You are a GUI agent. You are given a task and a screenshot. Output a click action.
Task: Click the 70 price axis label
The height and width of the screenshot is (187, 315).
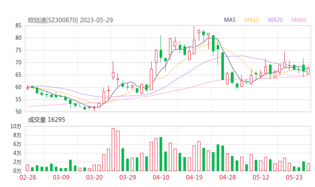click(18, 62)
